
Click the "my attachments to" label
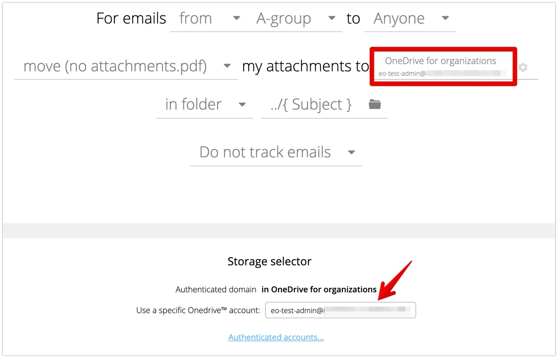click(305, 66)
